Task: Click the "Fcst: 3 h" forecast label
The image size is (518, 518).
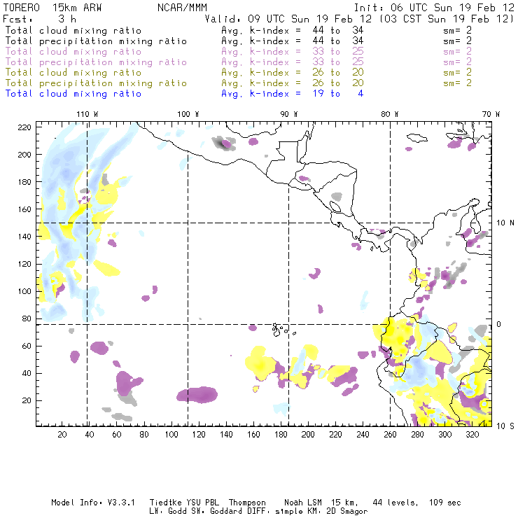Action: click(40, 19)
